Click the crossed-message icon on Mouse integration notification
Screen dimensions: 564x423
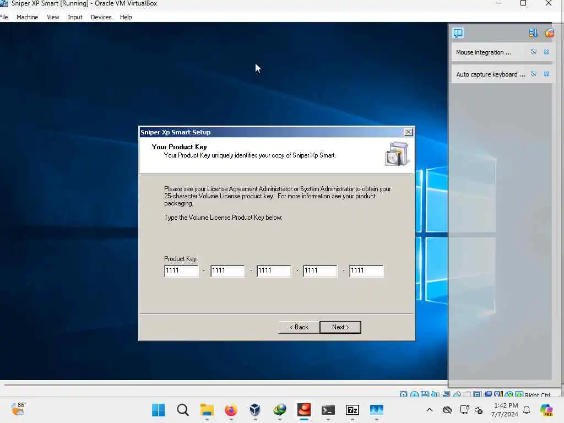533,52
